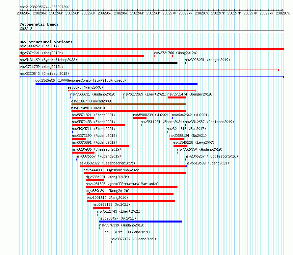Screen dimensions: 293x255
Task: Select esv2721759 (Wong2012b) variant label
Action: click(x=41, y=67)
